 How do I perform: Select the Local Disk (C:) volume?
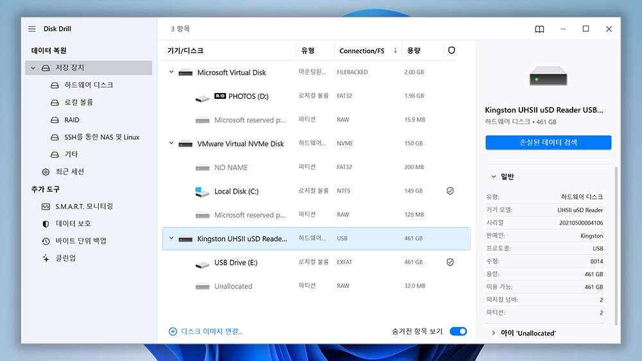[x=316, y=191]
